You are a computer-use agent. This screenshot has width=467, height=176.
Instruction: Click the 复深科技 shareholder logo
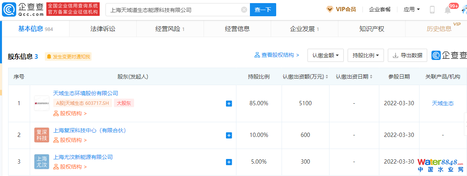coord(42,135)
